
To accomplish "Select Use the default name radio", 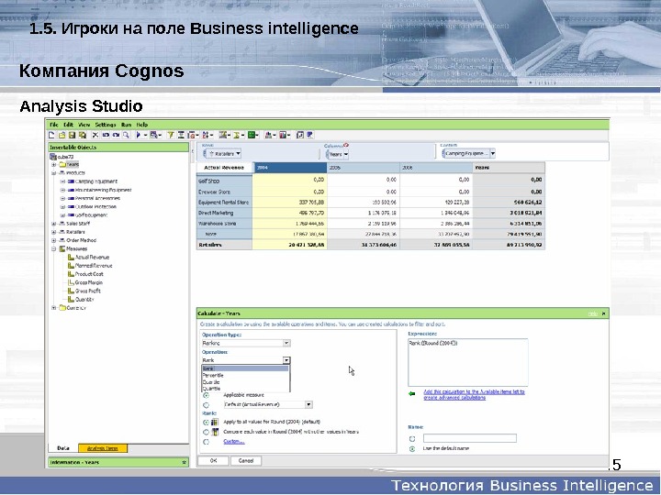I will (412, 449).
